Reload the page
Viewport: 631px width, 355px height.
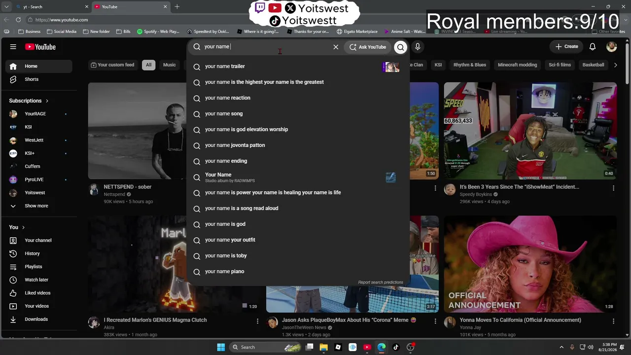click(18, 20)
